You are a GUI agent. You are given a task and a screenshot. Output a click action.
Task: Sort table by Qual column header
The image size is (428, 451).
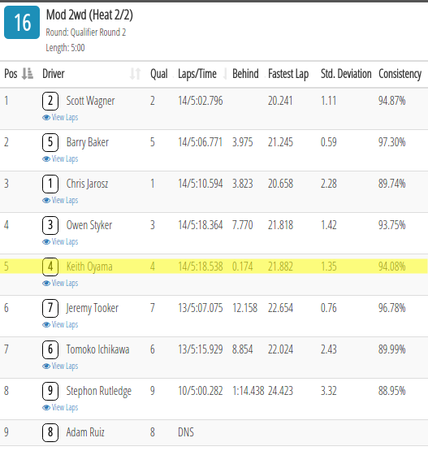pos(159,74)
